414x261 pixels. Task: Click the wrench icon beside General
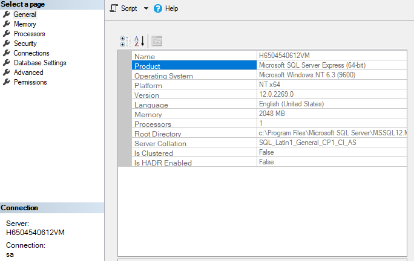(x=6, y=14)
